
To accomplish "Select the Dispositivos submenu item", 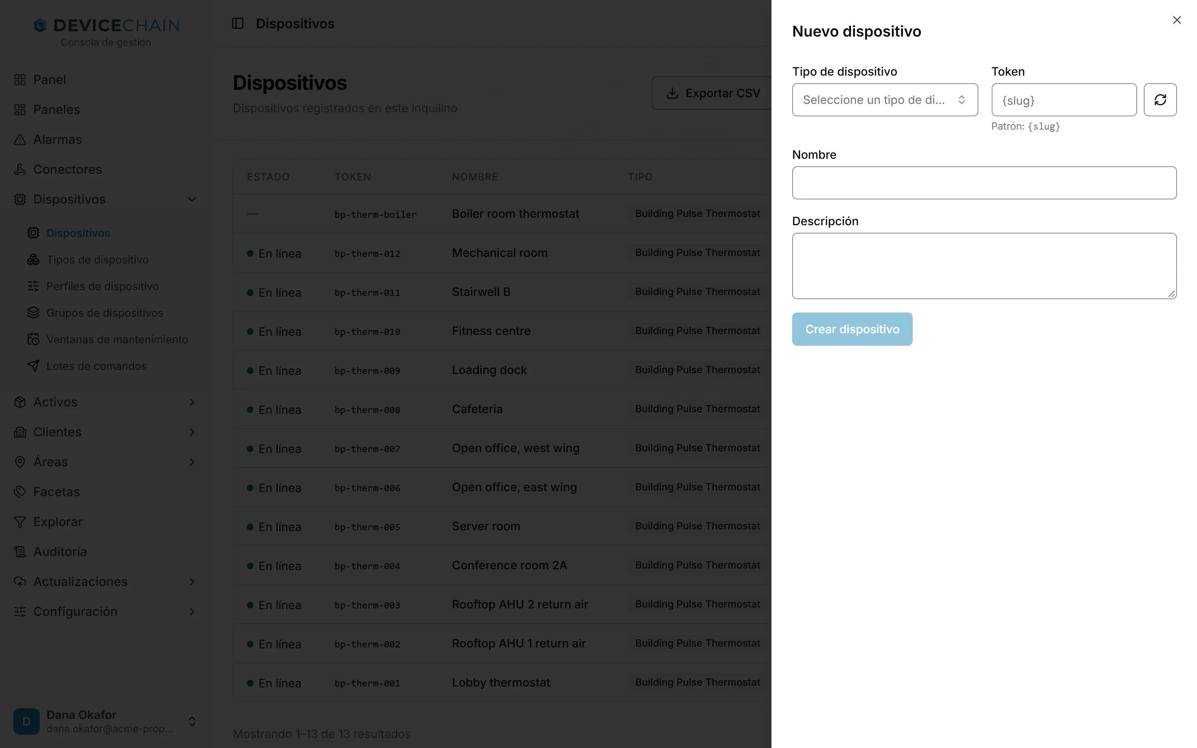I will click(78, 233).
